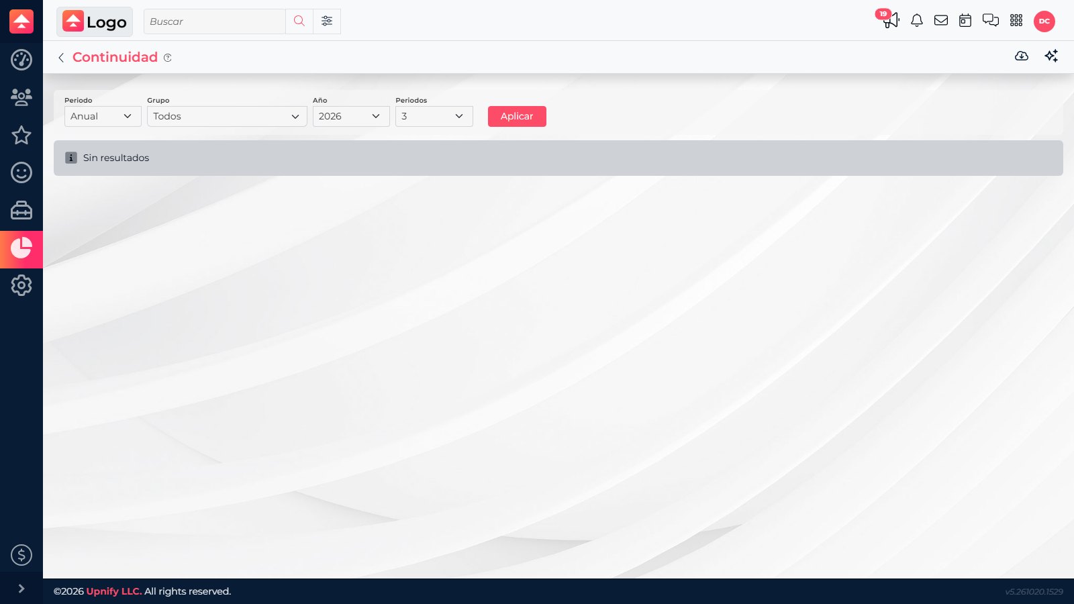The height and width of the screenshot is (604, 1074).
Task: Open the notifications bell
Action: pos(917,21)
